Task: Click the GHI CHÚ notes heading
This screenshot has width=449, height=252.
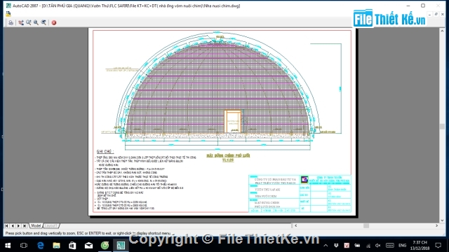Action: tap(105, 151)
